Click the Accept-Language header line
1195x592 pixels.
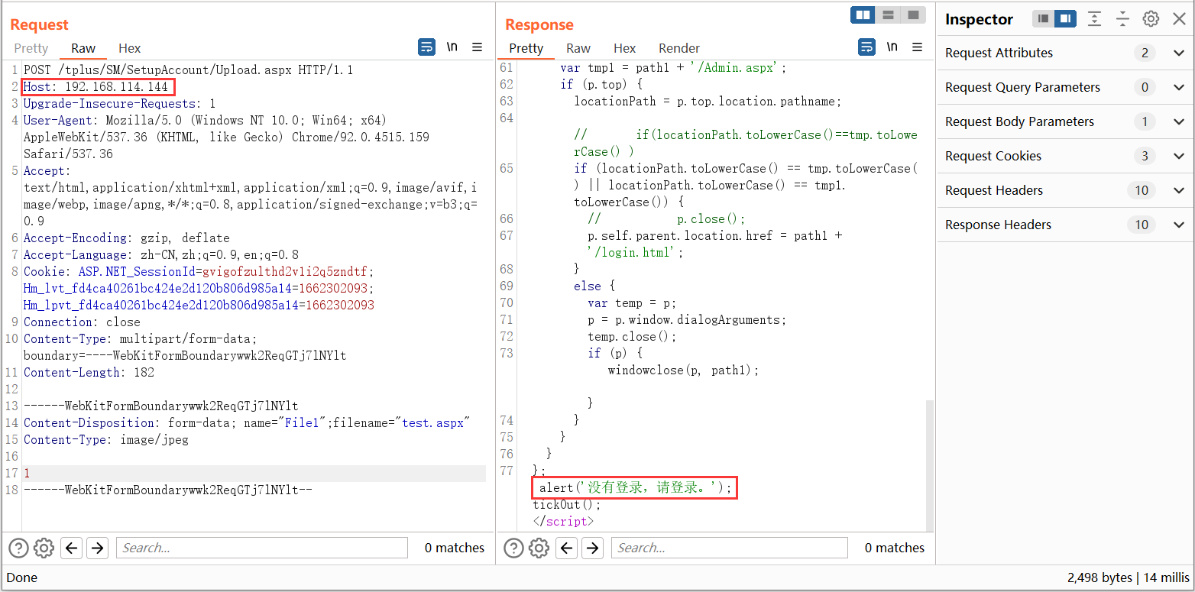tap(161, 254)
